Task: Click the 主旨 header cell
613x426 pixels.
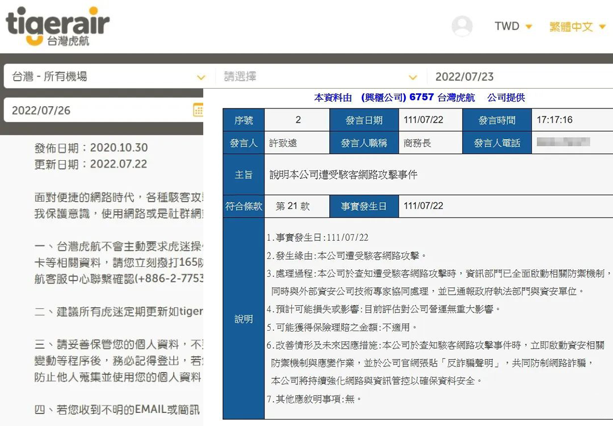Action: [243, 174]
